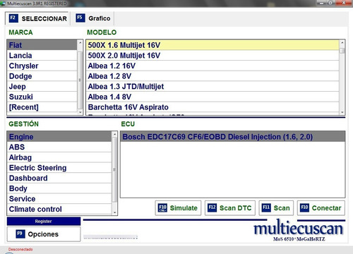Image resolution: width=353 pixels, height=254 pixels.
Task: Click the Multiecuscan title bar app icon
Action: tap(3, 4)
